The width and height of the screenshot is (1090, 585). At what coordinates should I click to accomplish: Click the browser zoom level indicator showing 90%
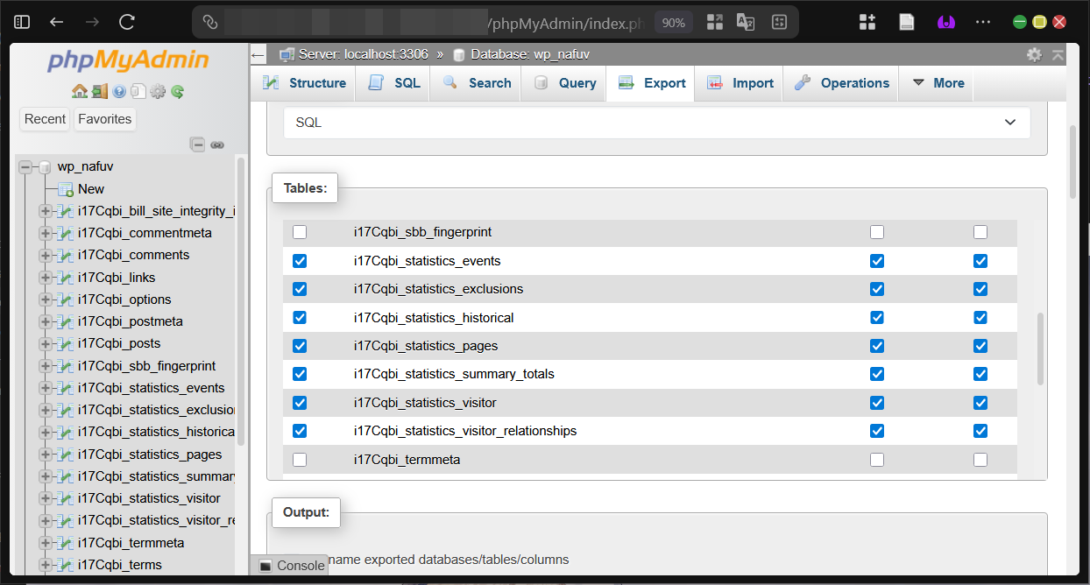(x=673, y=23)
